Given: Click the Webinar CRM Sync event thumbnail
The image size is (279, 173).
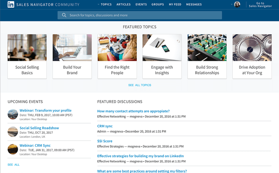Looking at the screenshot, I should pyautogui.click(x=13, y=149).
